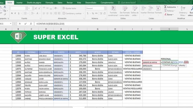Switch to the Insertar ribbon tab
This screenshot has width=193, height=108.
pyautogui.click(x=19, y=3)
